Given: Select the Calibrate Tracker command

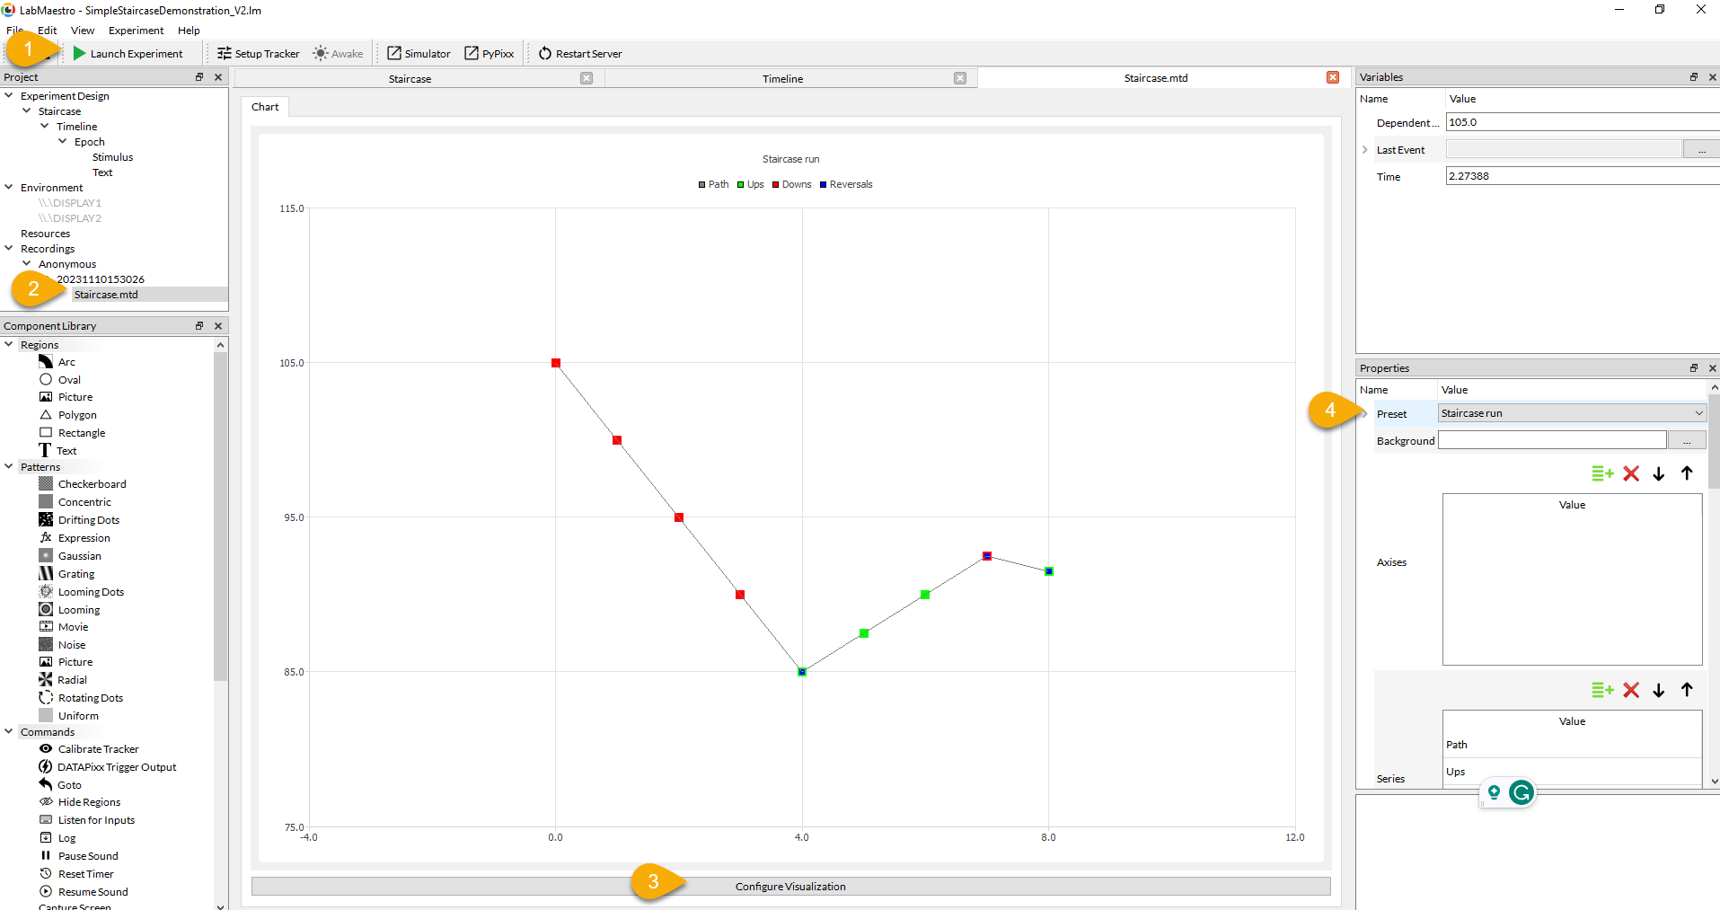Looking at the screenshot, I should pos(98,749).
